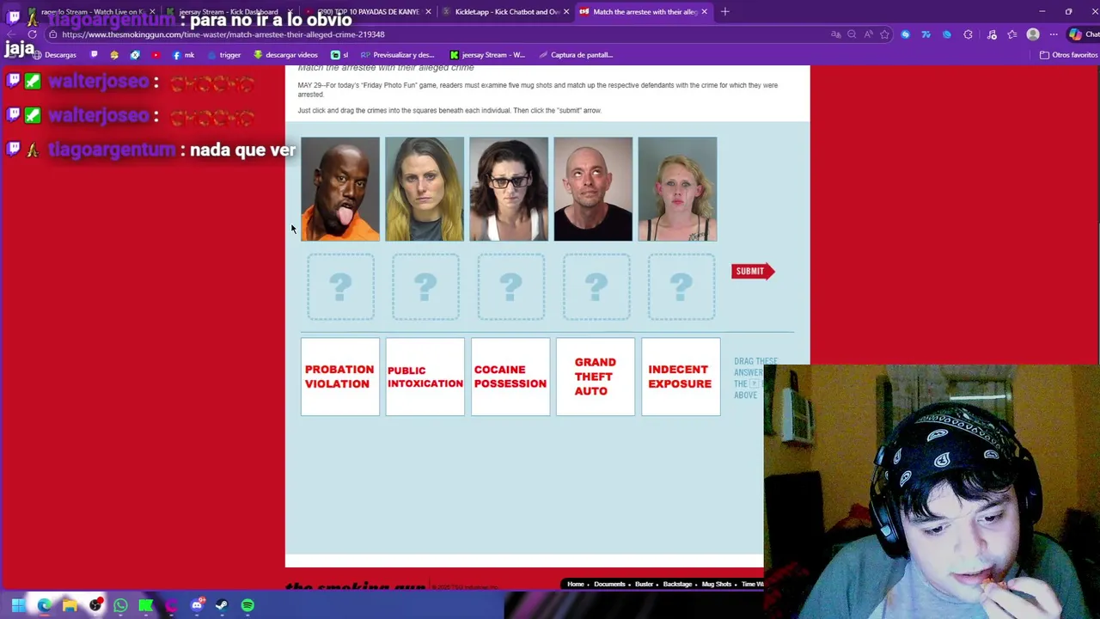The width and height of the screenshot is (1100, 619).
Task: Open jeersay Stream bookmark
Action: pos(487,55)
